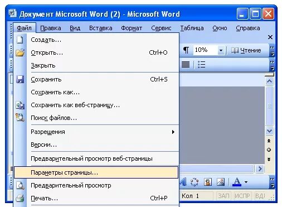Click the bulleted list icon
Screen dimensions: 282x207
pos(201,65)
